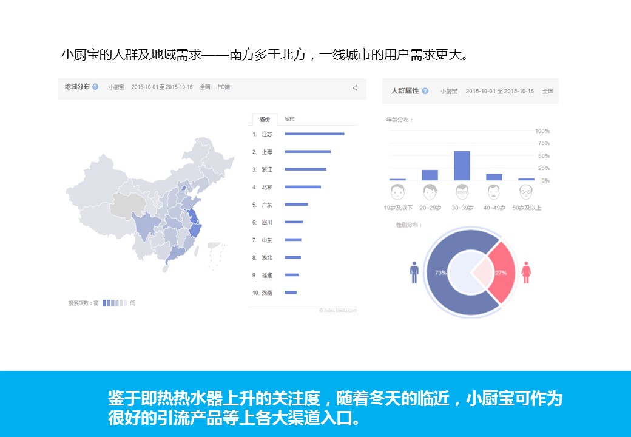The width and height of the screenshot is (631, 437).
Task: Switch to the 省份 tab
Action: [265, 119]
